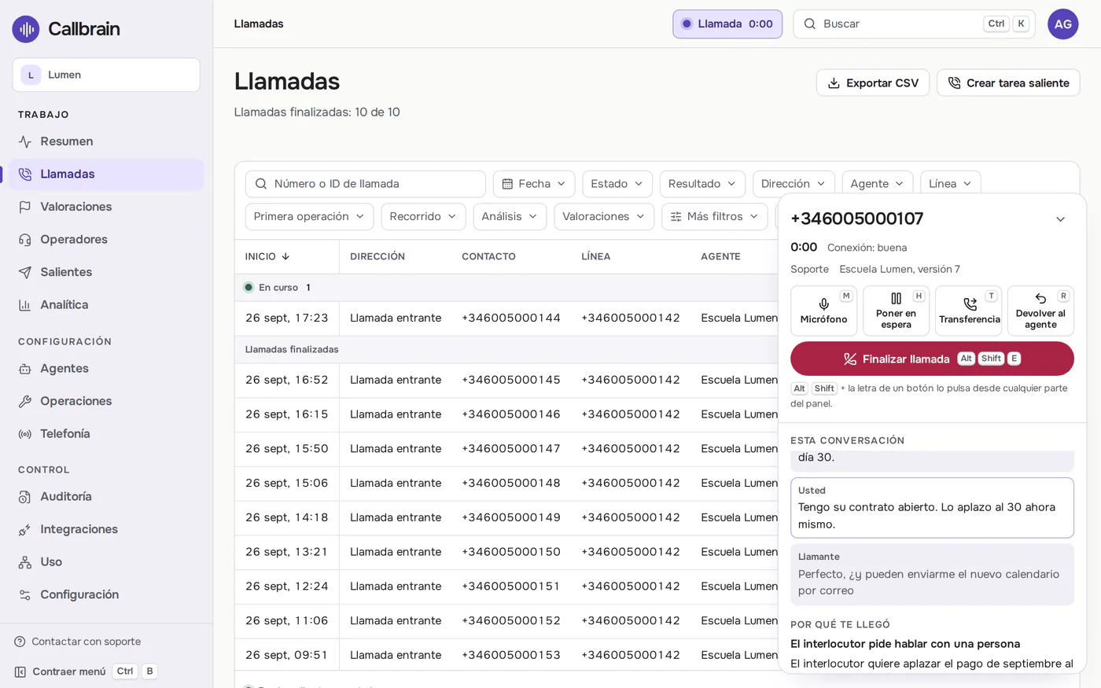This screenshot has width=1101, height=688.
Task: Click contact +346005000146
Action: click(x=511, y=414)
